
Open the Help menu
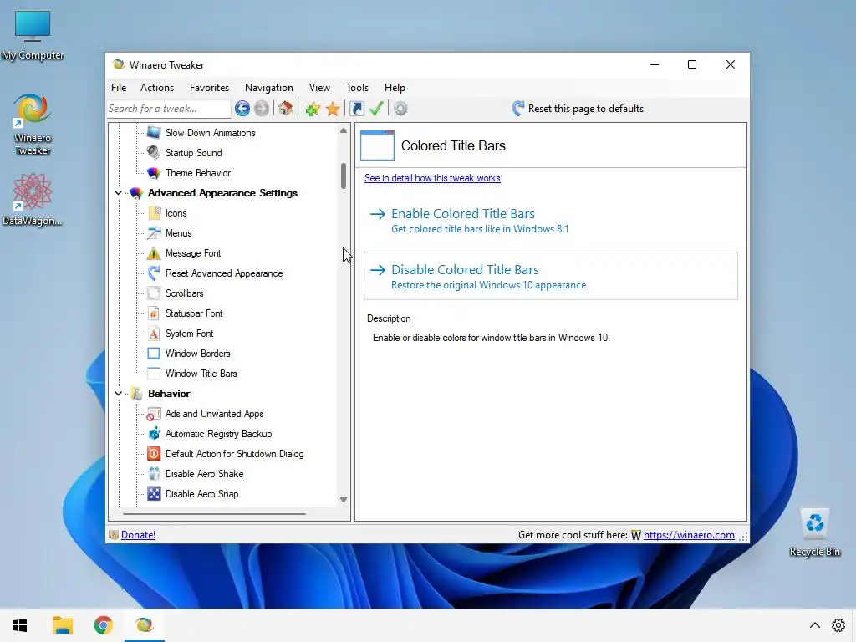[395, 88]
